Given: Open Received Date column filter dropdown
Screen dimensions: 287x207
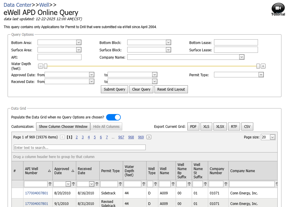Looking at the screenshot, I should point(91,184).
